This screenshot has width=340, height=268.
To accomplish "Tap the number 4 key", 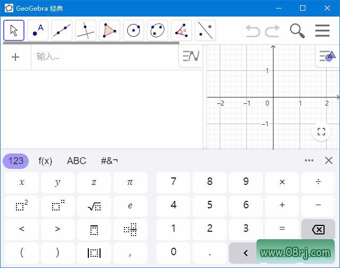I will click(x=173, y=206).
